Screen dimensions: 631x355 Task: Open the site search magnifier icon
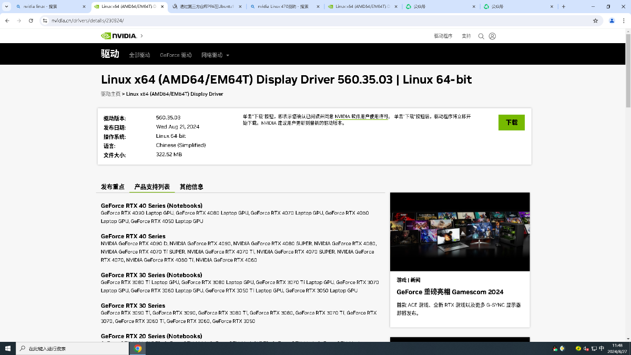tap(481, 36)
